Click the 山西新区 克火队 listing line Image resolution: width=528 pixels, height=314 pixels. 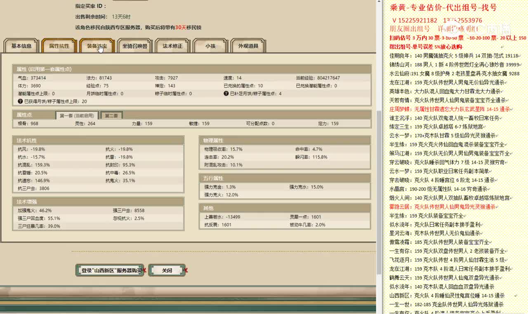(x=447, y=295)
